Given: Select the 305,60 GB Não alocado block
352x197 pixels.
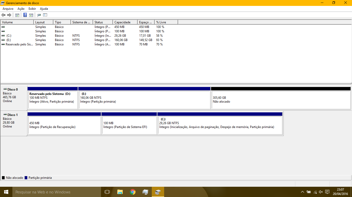Looking at the screenshot, I should [281, 98].
